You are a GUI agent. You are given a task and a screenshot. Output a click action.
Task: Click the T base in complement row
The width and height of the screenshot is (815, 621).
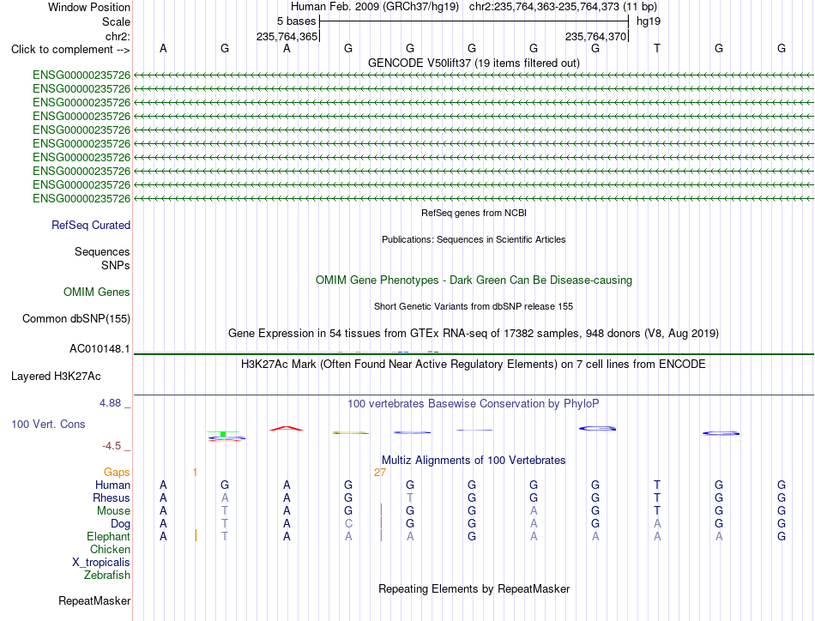tap(657, 48)
